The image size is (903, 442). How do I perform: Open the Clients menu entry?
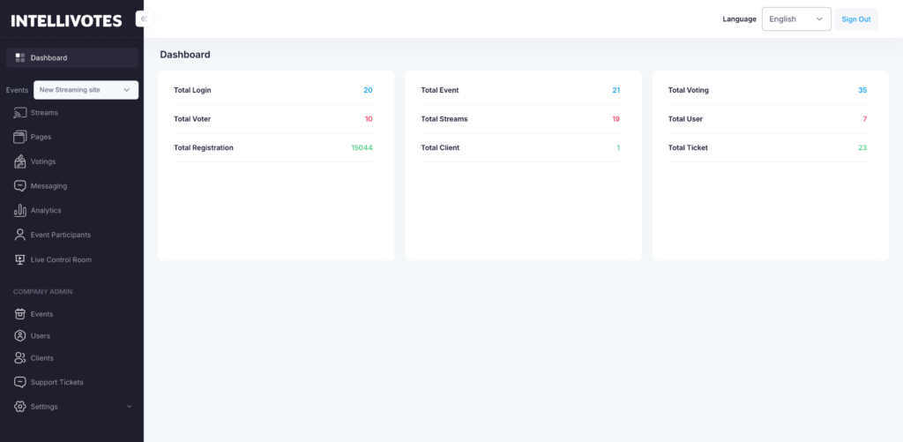[41, 358]
